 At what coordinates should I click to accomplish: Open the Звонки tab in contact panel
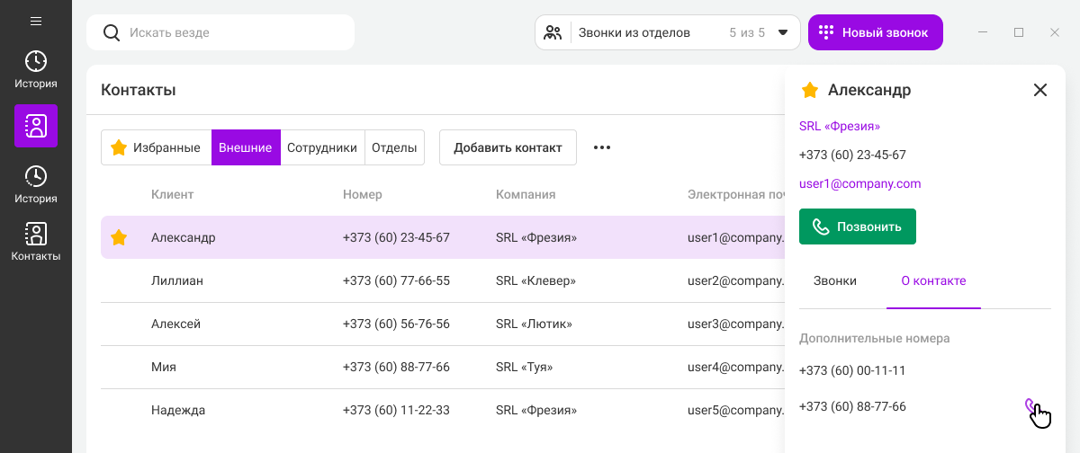click(835, 280)
